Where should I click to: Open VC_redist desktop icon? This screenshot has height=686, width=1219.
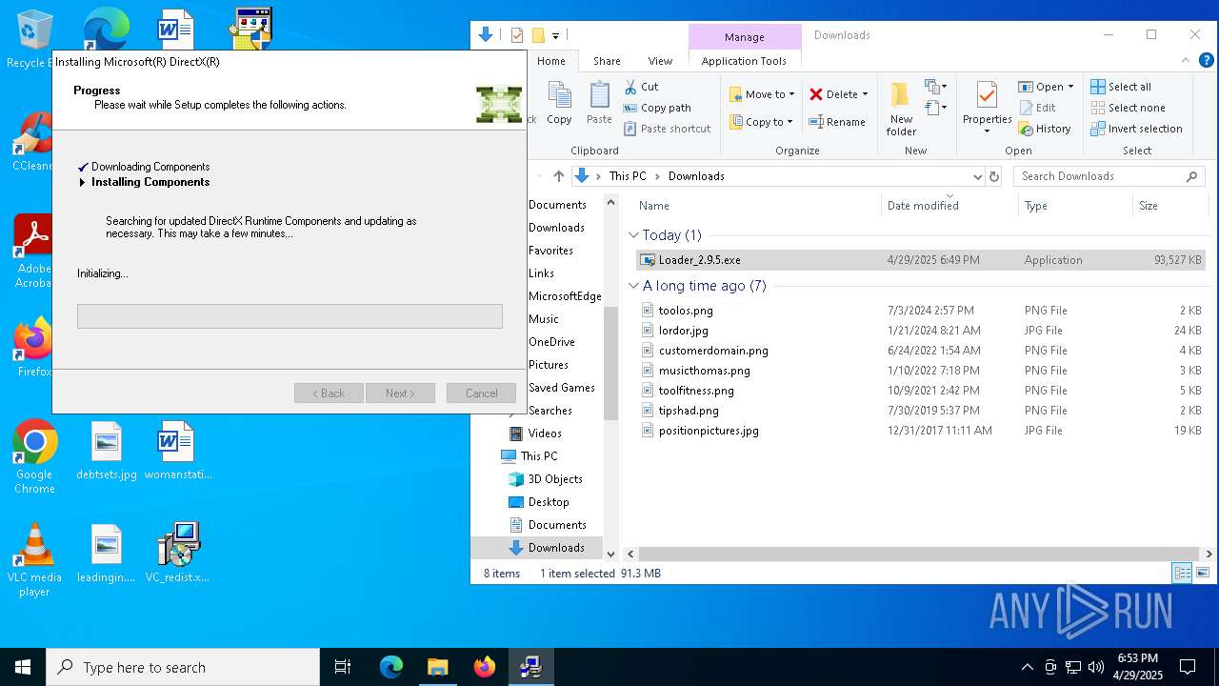177,553
